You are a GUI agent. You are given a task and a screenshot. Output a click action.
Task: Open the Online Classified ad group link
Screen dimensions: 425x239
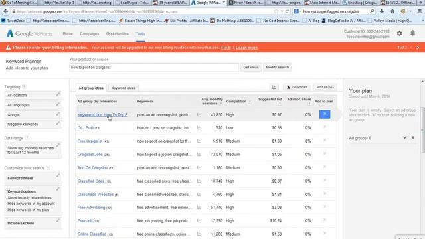click(x=92, y=234)
